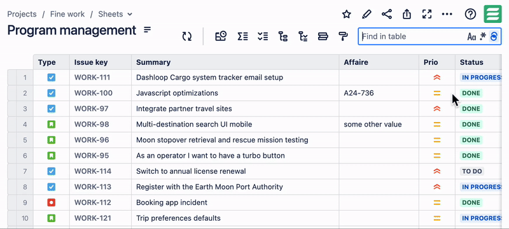Click the green app logo icon
This screenshot has height=229, width=509.
(x=492, y=14)
